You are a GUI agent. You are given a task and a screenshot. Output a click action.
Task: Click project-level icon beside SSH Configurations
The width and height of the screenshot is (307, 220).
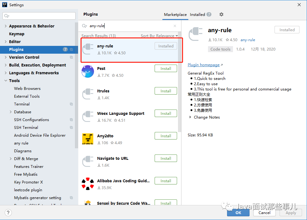pos(71,120)
